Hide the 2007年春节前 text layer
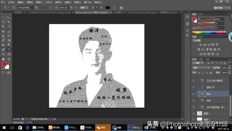This screenshot has width=232, height=131. pyautogui.click(x=194, y=107)
